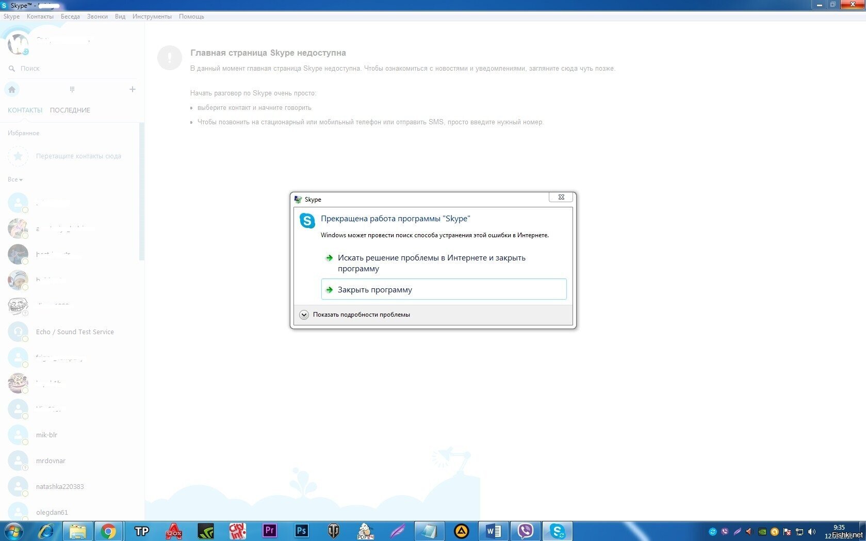
Task: Expand 'Показать подробности проблемы' details
Action: point(355,315)
